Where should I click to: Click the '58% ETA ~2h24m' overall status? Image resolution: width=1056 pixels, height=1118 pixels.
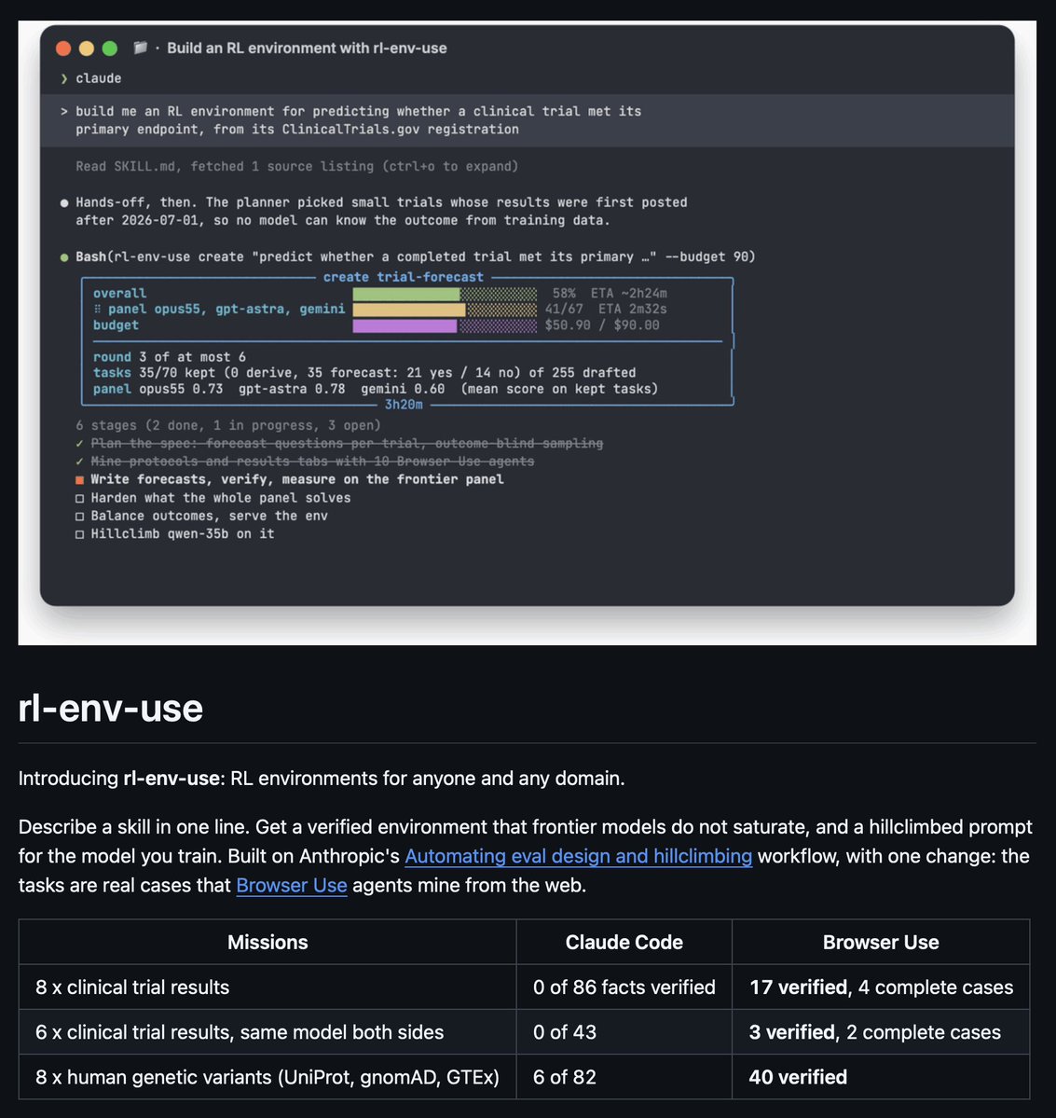[610, 293]
